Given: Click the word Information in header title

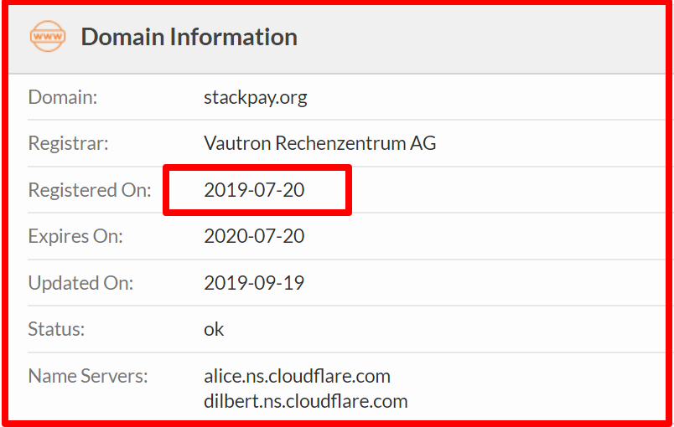Looking at the screenshot, I should 233,37.
